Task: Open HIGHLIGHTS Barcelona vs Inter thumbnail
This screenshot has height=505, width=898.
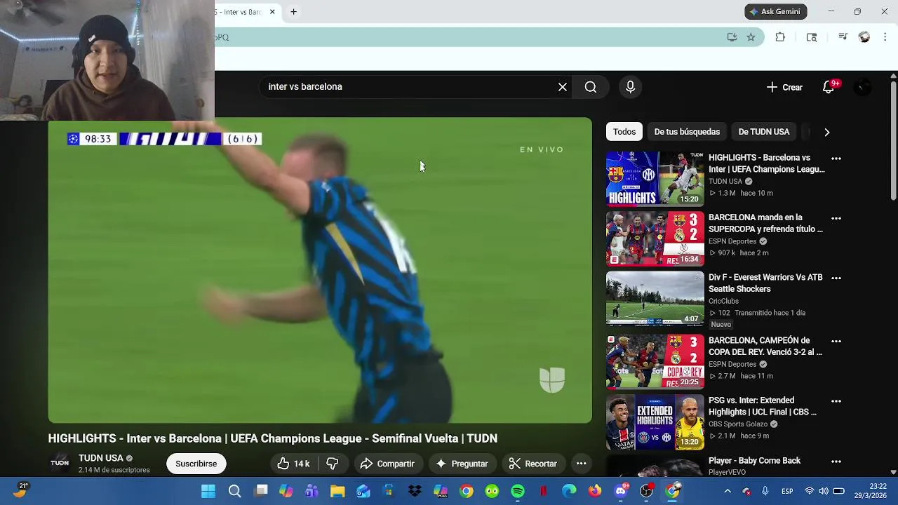Action: [x=655, y=179]
